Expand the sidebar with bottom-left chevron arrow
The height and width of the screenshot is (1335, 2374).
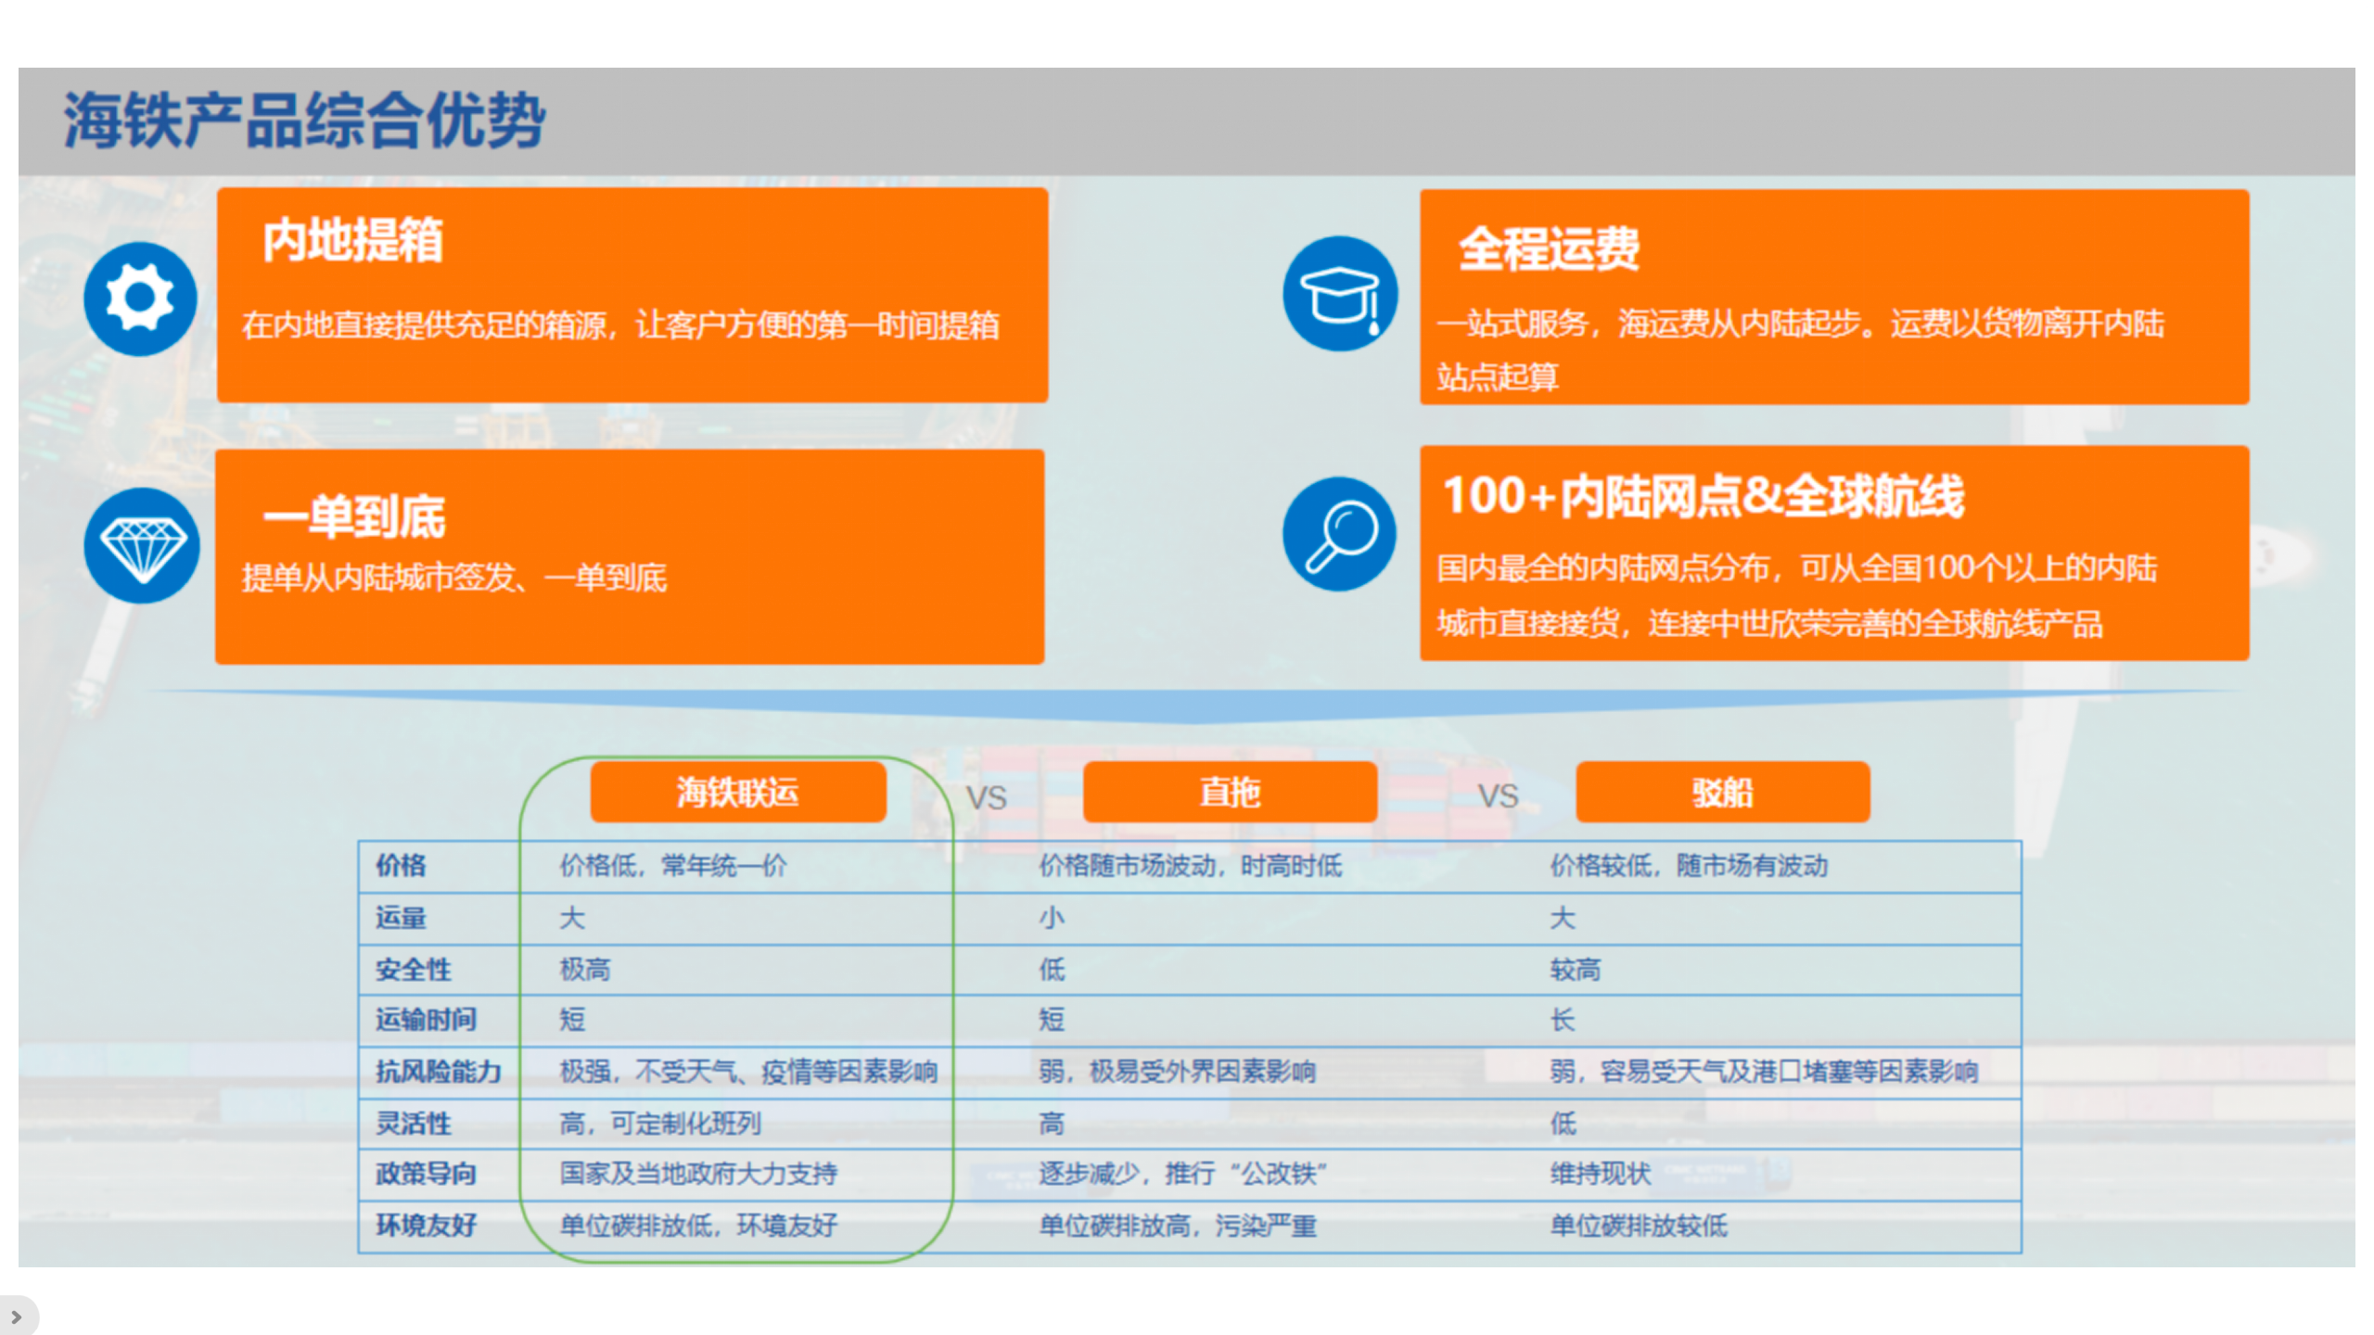[16, 1316]
